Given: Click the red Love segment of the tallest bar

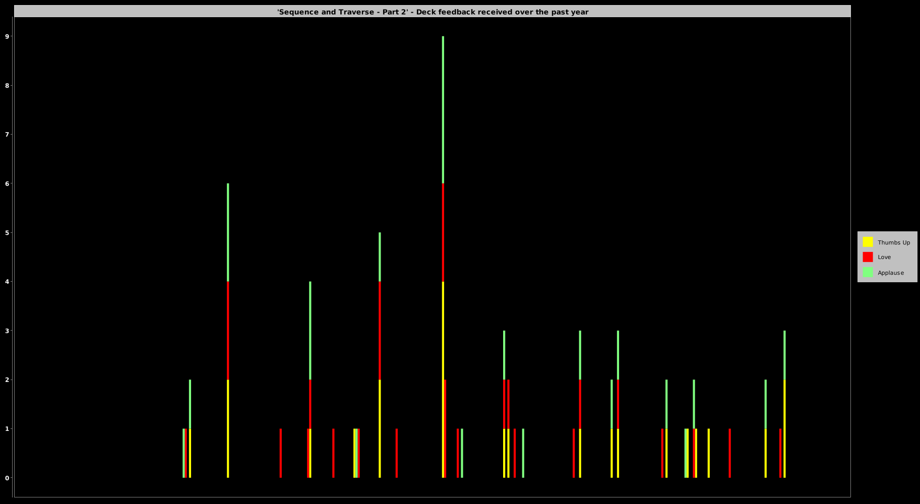Looking at the screenshot, I should coord(443,232).
